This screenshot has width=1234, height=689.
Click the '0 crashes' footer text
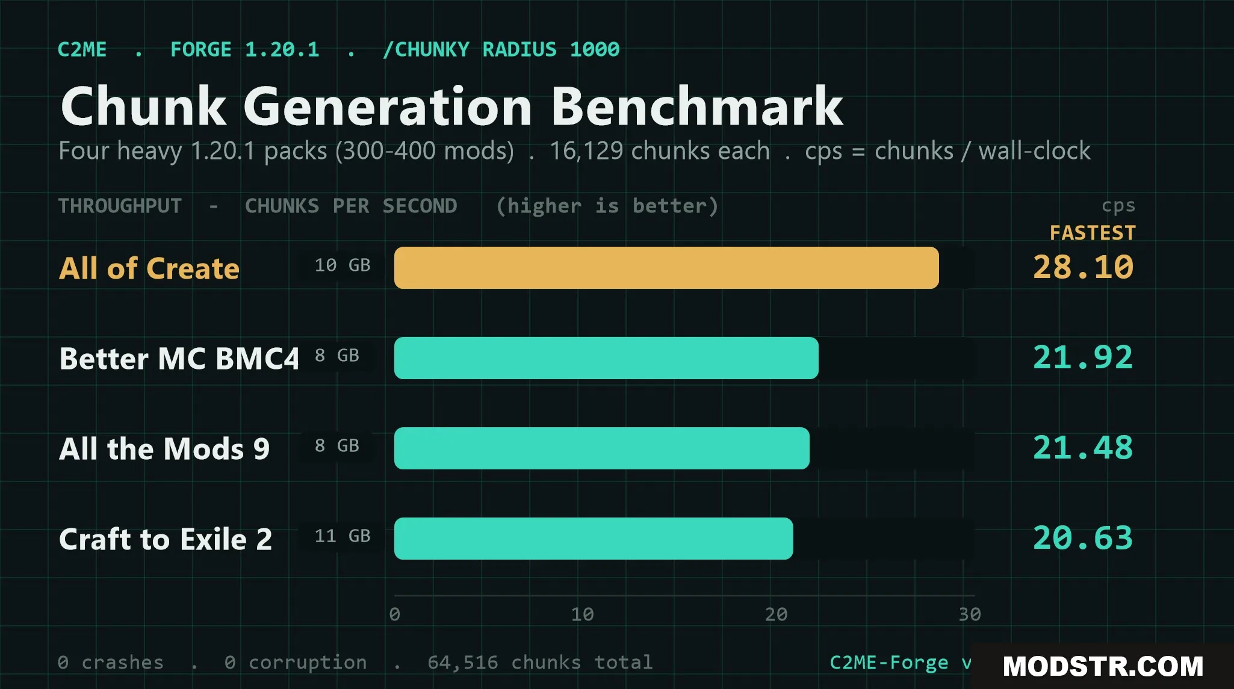pos(111,663)
